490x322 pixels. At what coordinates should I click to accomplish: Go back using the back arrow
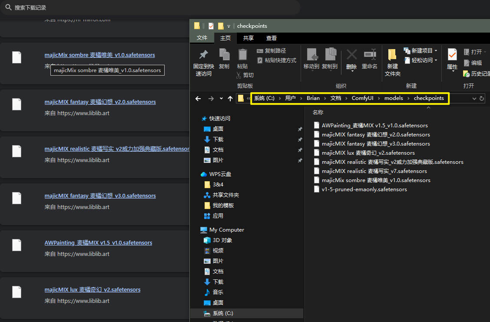click(198, 99)
